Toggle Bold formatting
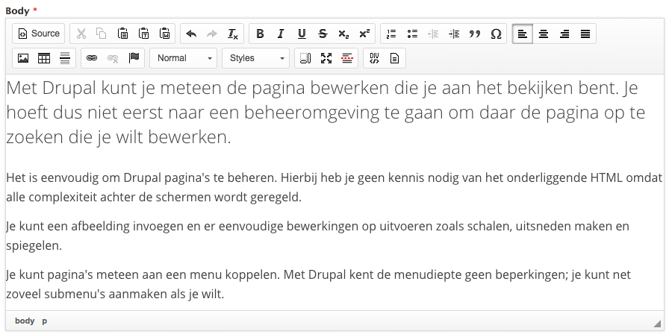The image size is (669, 334). [259, 34]
